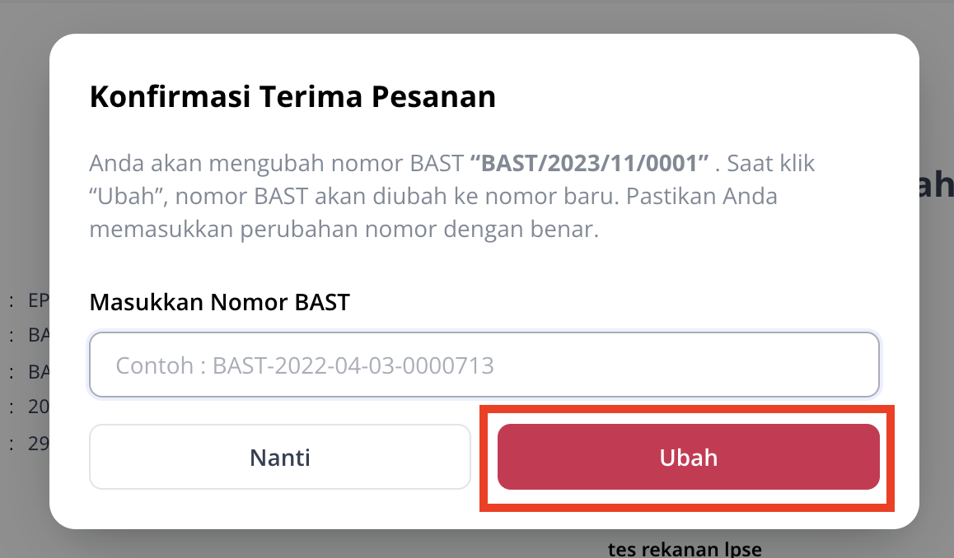Click the EP value row in background

31,300
